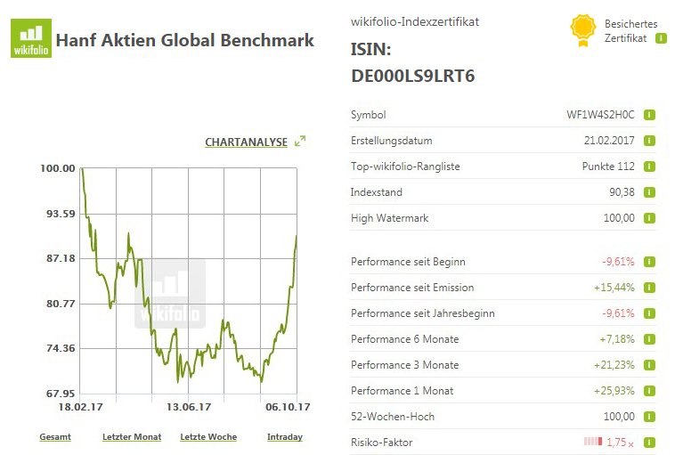Click info icon next to Besichertes Zertifikat
Viewport: 675px width, 455px height.
[x=660, y=38]
